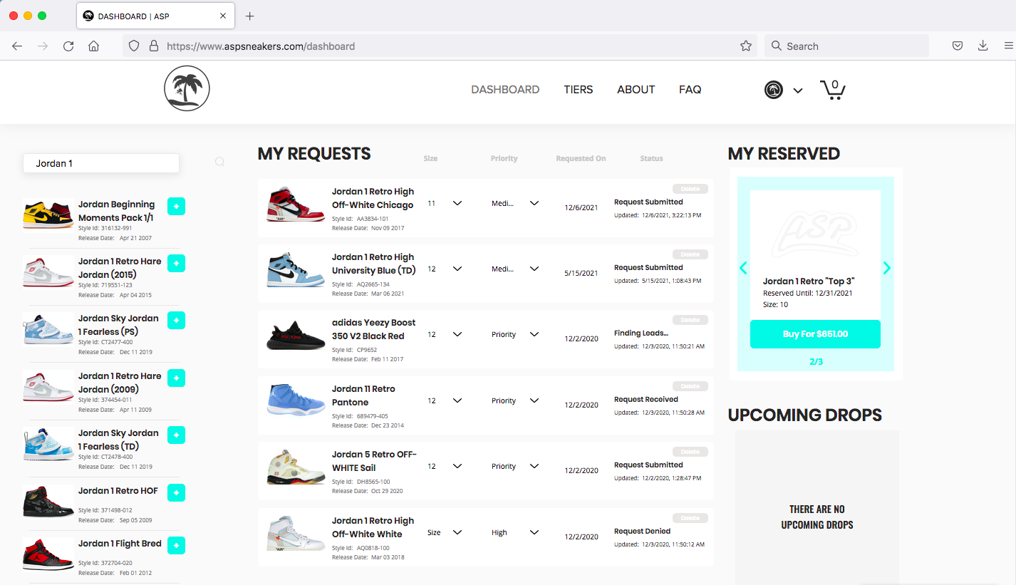Click the palm tree ASP logo
The image size is (1016, 585).
187,89
